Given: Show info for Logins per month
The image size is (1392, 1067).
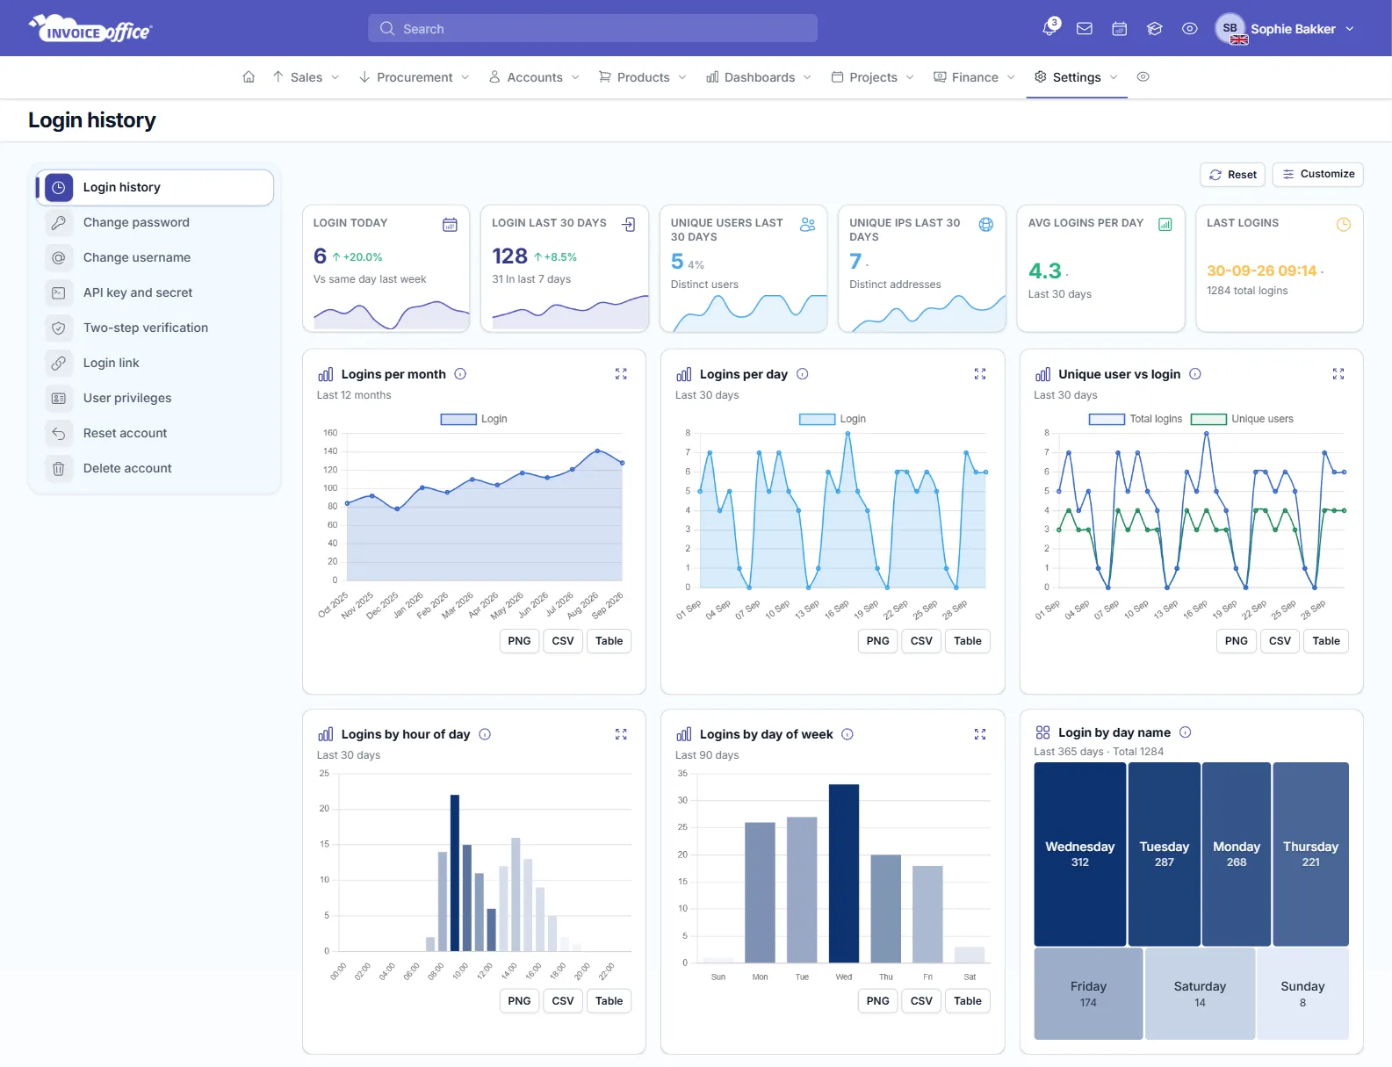Looking at the screenshot, I should (x=460, y=374).
